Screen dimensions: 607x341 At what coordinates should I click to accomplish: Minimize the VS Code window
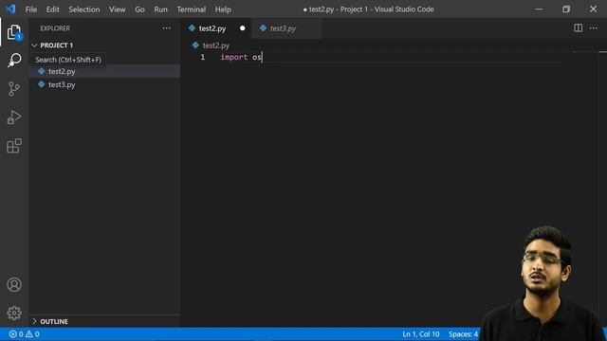coord(539,9)
